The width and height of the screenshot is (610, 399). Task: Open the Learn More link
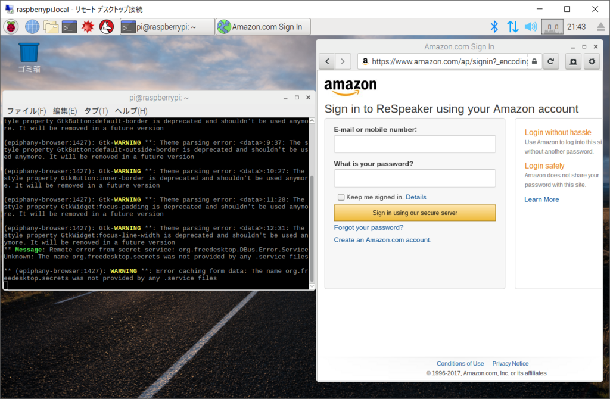[x=541, y=199]
